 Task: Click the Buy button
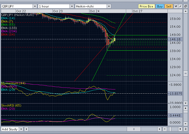(160, 6)
